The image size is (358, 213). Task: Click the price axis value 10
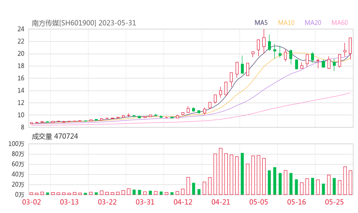[21, 115]
